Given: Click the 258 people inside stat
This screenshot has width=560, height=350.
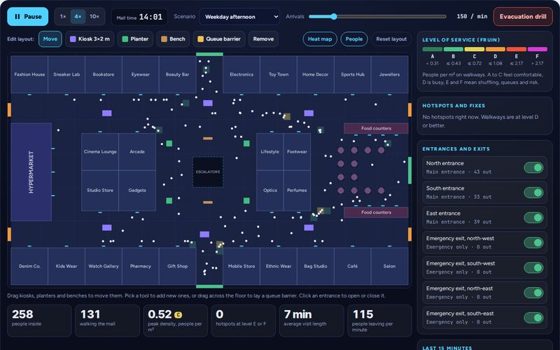Looking at the screenshot, I should pyautogui.click(x=39, y=321).
